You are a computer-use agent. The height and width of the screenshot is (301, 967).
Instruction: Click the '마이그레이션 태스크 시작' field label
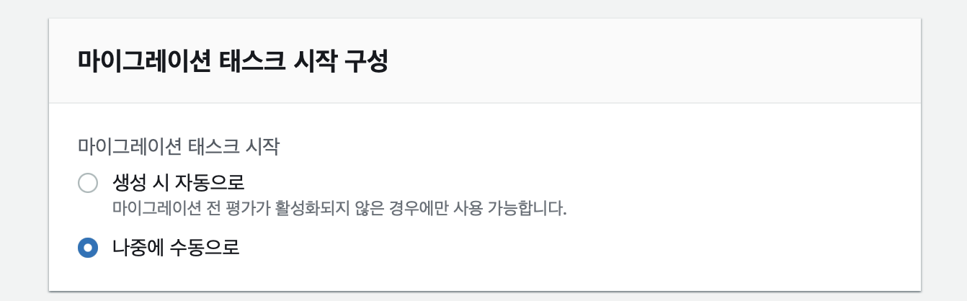click(178, 147)
